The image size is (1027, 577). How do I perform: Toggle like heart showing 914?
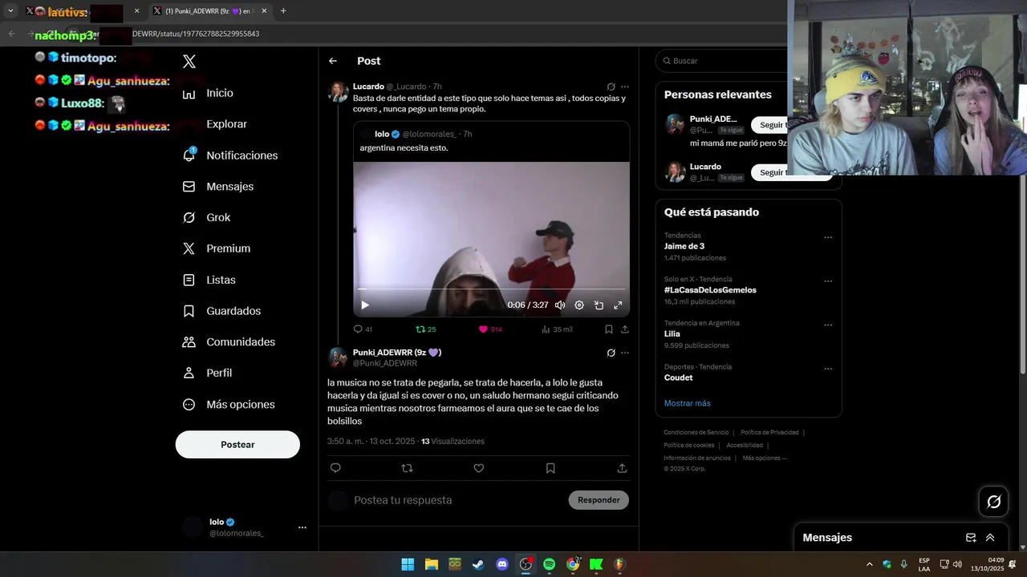490,329
